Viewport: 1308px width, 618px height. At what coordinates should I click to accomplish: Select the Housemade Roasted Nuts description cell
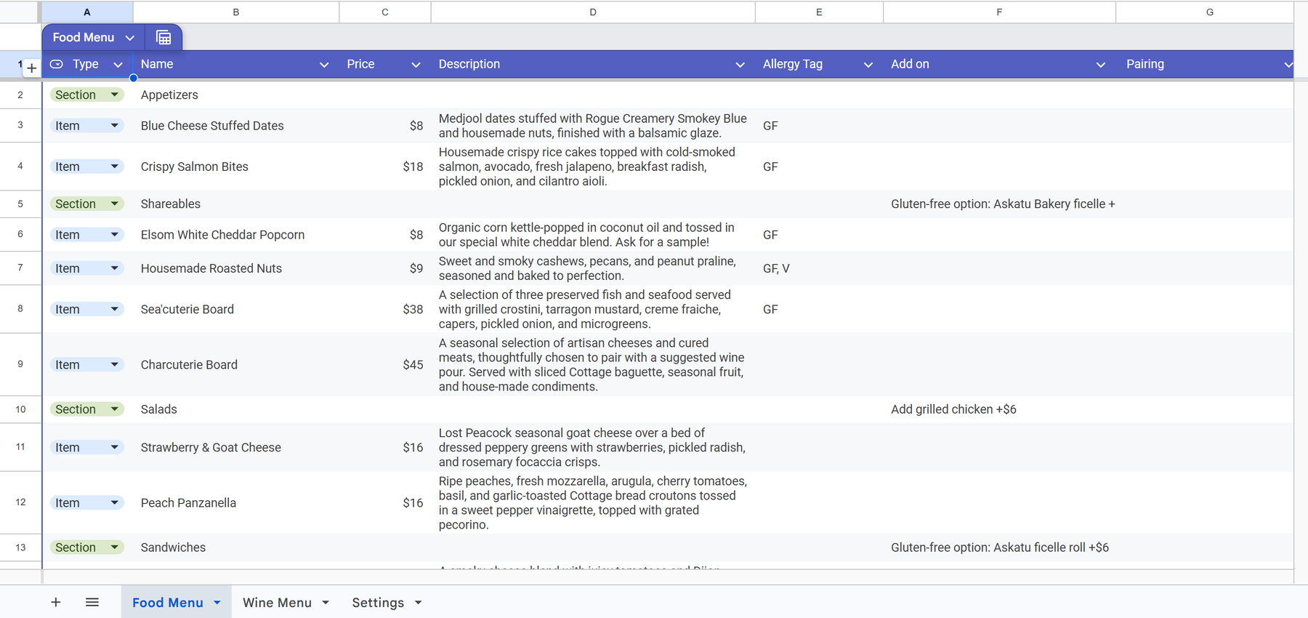coord(593,268)
